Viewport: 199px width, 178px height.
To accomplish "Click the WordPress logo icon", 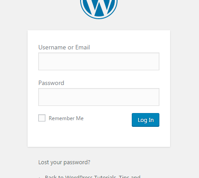I will click(99, 9).
